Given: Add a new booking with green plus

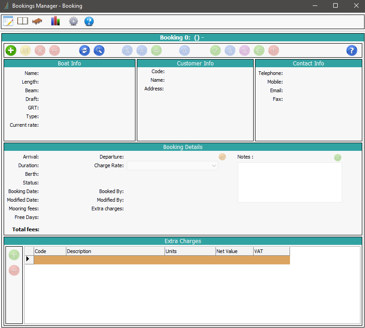Looking at the screenshot, I should 11,50.
